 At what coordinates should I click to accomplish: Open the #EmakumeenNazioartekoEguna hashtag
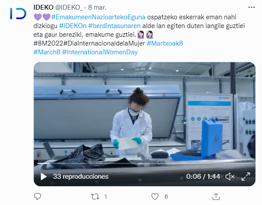point(98,17)
